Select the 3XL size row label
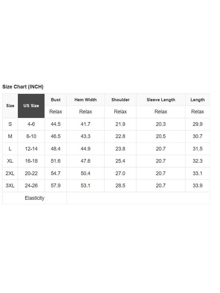Screen dimensions: 220x293 (x=10, y=186)
